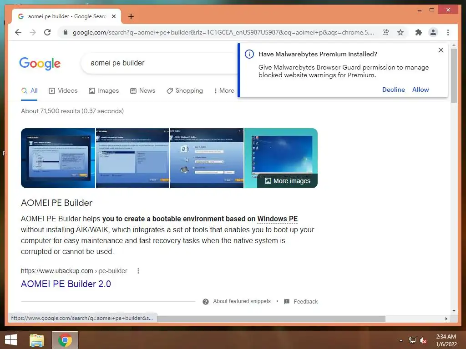Screen dimensions: 466x349
Task: Click the About featured snippets question icon
Action: click(x=206, y=302)
